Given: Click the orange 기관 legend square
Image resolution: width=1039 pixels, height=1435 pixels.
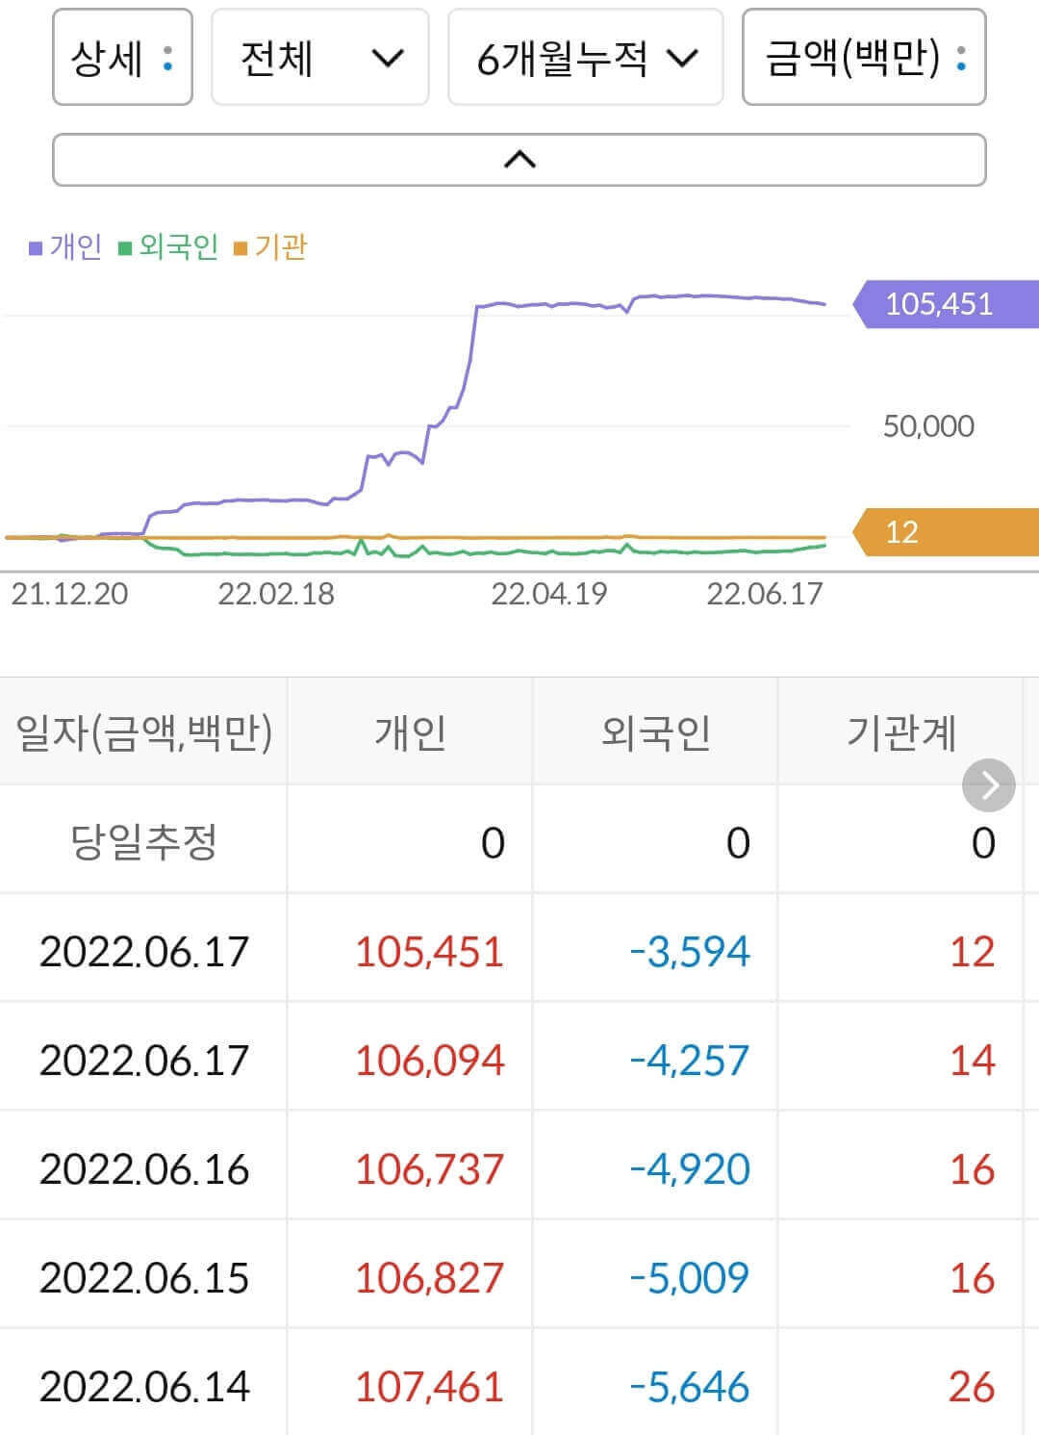Looking at the screenshot, I should coord(242,246).
